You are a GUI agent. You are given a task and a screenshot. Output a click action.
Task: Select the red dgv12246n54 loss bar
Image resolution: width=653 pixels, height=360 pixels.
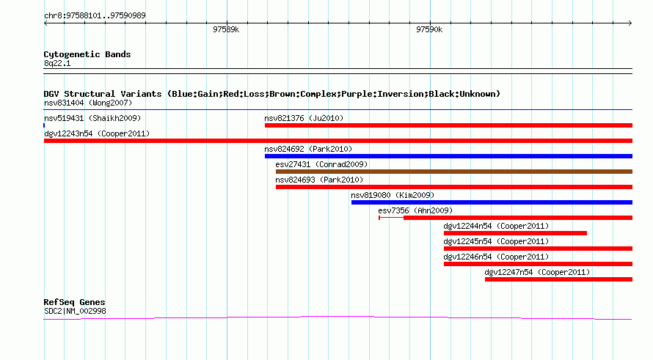pos(538,264)
